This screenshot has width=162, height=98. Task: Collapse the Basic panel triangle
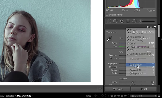[x=155, y=27]
